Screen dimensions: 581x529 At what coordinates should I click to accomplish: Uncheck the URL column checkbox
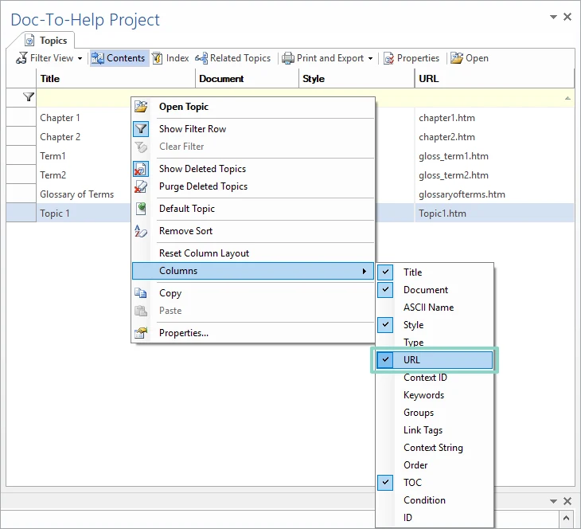click(x=385, y=360)
